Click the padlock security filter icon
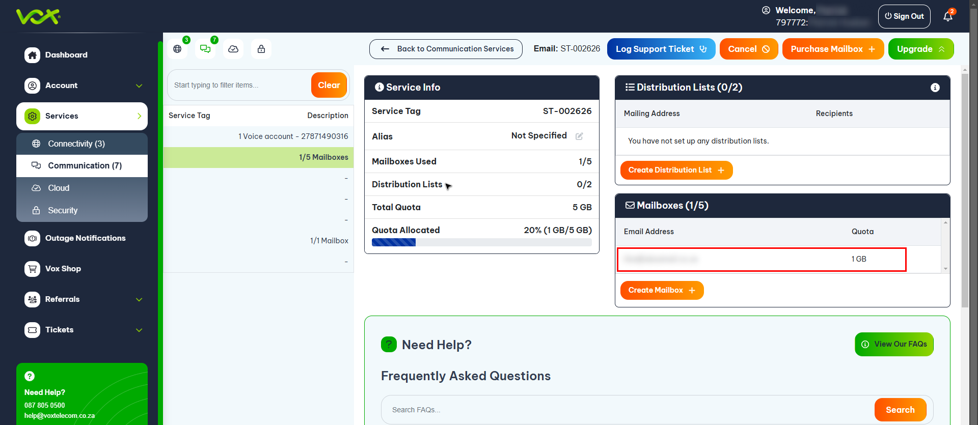This screenshot has width=978, height=425. tap(261, 49)
